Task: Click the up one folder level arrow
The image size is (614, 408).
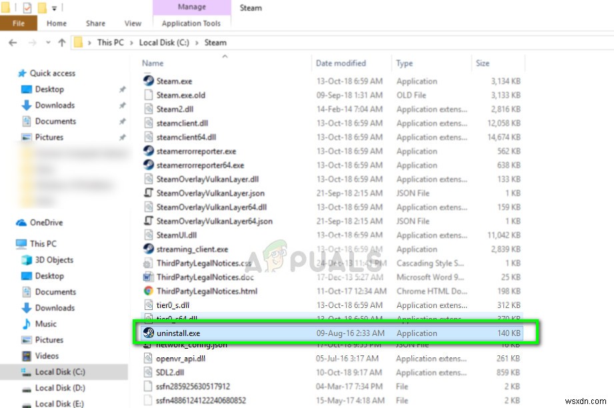Action: pos(63,42)
